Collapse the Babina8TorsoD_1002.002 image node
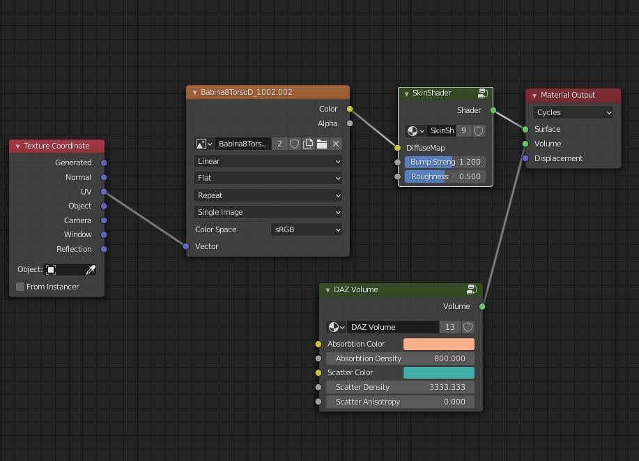The height and width of the screenshot is (461, 639). (194, 93)
